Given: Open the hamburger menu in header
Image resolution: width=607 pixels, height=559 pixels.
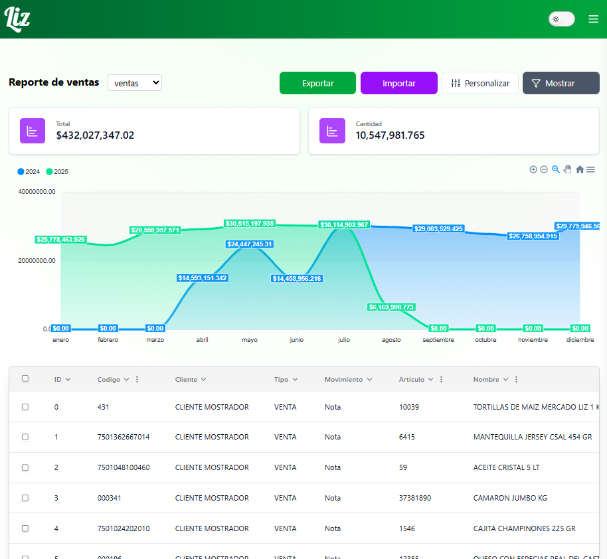Looking at the screenshot, I should pos(593,19).
